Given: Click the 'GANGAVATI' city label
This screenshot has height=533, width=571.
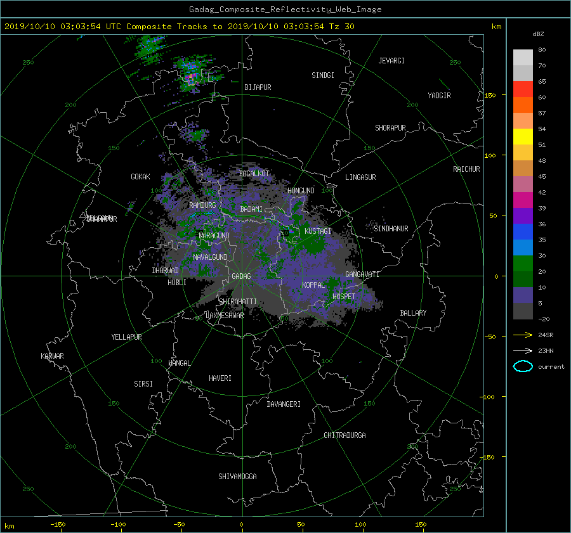Looking at the screenshot, I should [362, 274].
